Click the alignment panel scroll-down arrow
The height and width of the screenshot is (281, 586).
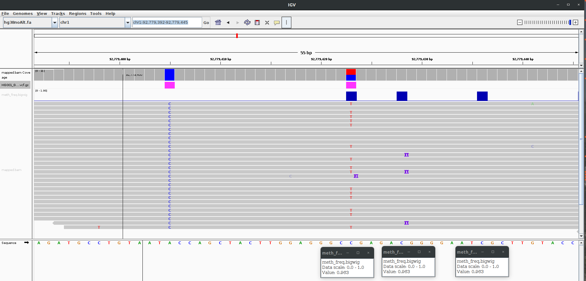pyautogui.click(x=581, y=236)
